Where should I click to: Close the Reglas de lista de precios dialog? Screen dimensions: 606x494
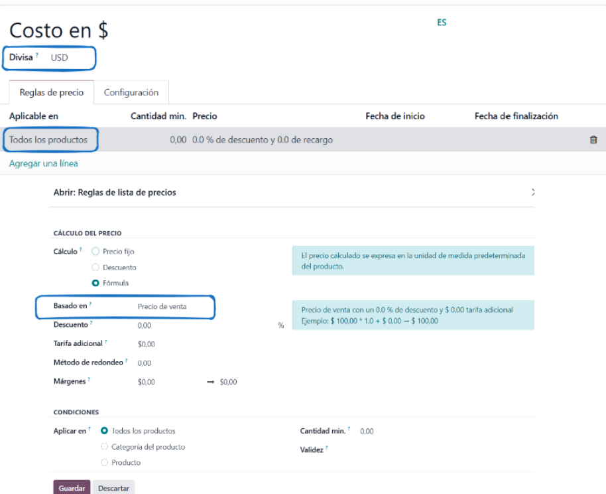pyautogui.click(x=532, y=193)
